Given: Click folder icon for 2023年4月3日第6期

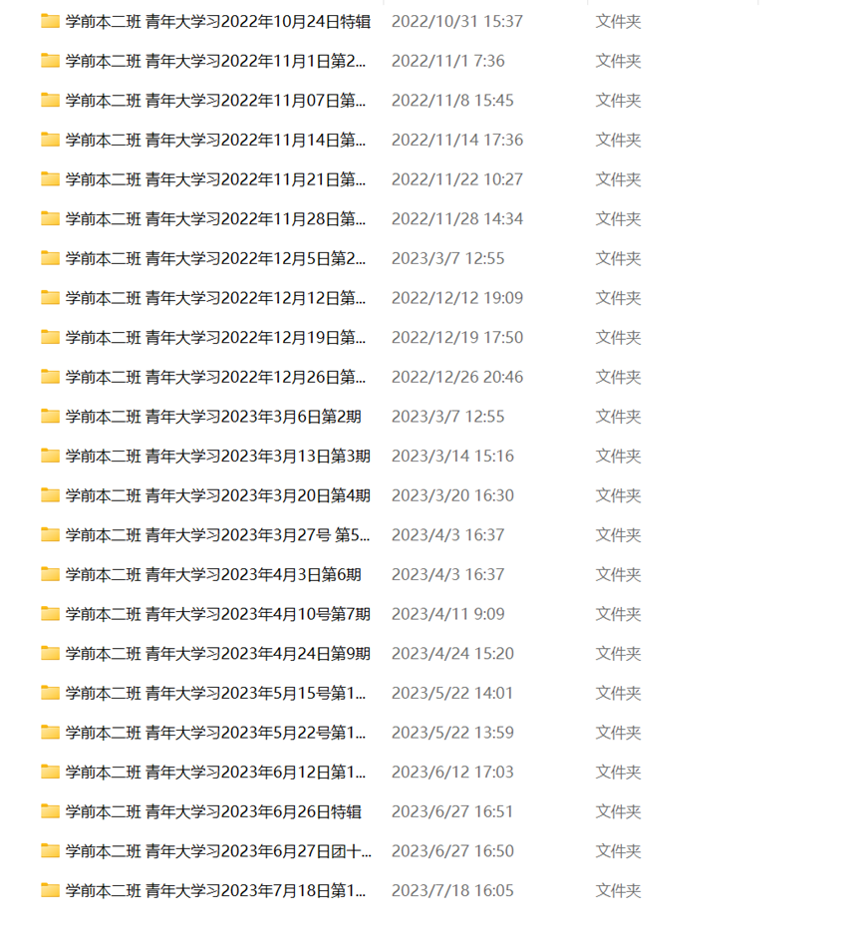Looking at the screenshot, I should click(x=50, y=574).
